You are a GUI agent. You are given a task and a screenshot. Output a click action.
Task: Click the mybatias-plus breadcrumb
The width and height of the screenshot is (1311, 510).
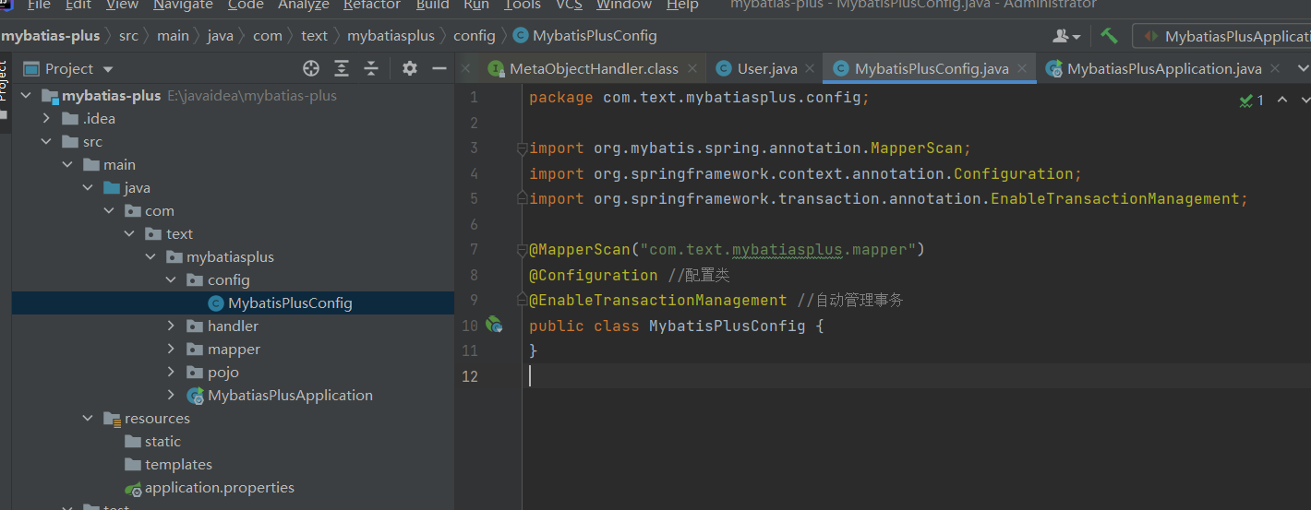pyautogui.click(x=50, y=36)
